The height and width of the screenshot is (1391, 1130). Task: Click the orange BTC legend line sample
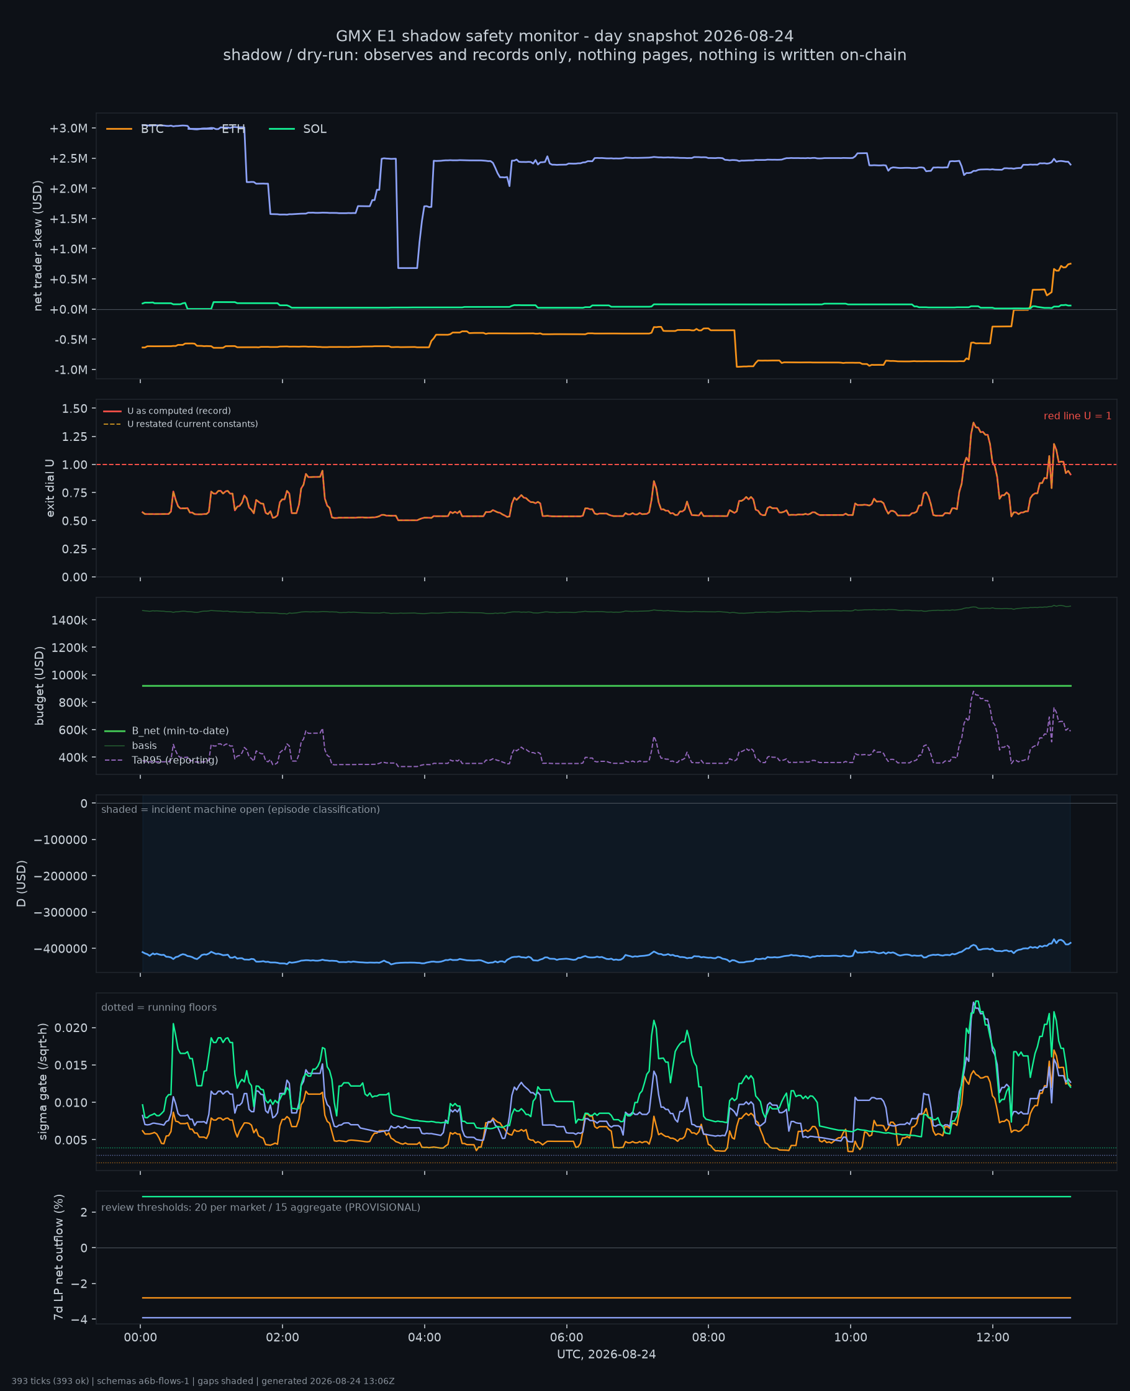119,129
